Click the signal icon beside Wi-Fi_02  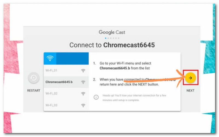click(83, 94)
